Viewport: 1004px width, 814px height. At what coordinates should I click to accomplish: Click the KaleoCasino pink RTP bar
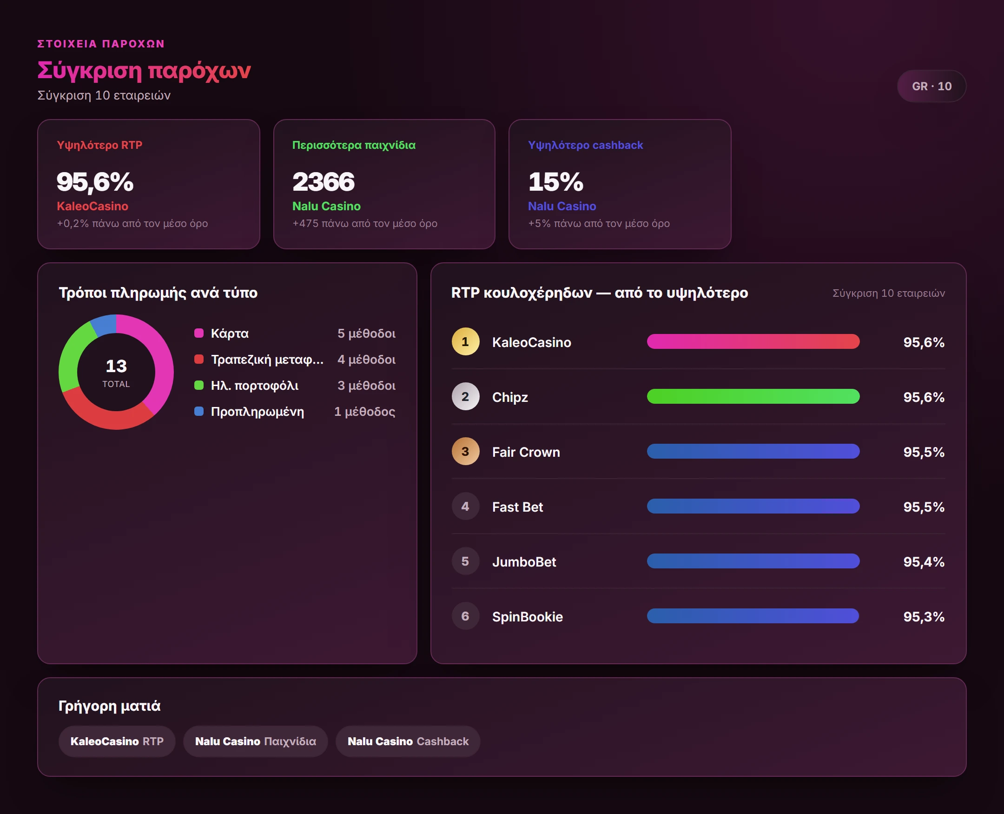753,342
